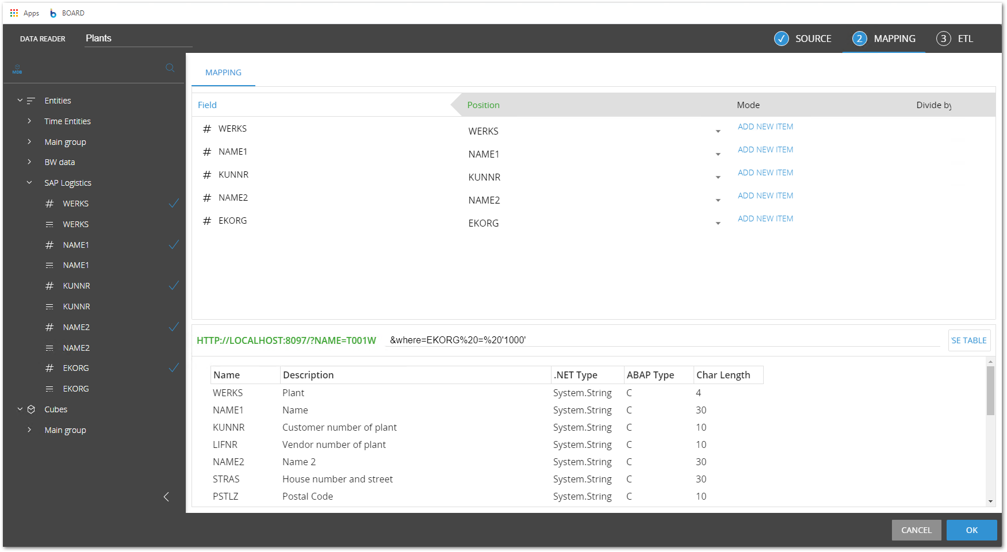Click hash icon of KUNNR entity in sidebar

pos(49,286)
